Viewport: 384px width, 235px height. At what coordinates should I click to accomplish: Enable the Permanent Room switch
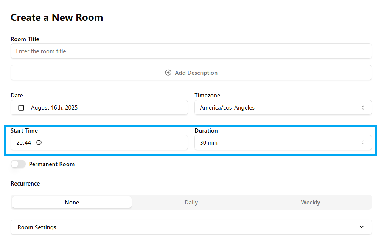(18, 164)
